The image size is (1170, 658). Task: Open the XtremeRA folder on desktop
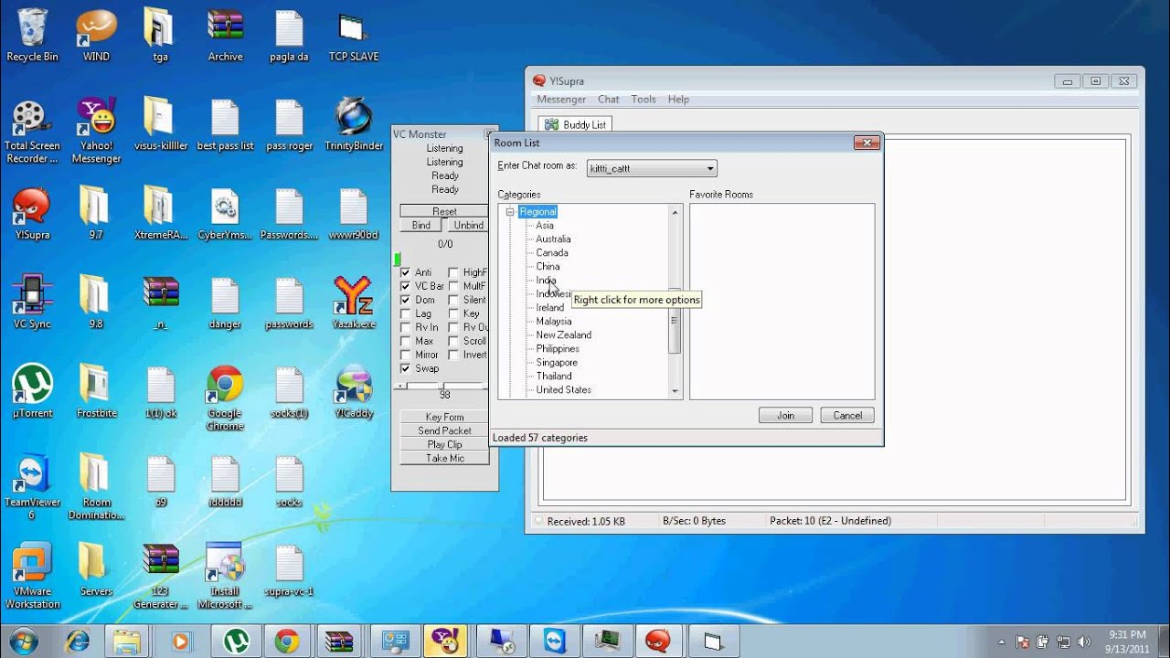click(x=161, y=213)
